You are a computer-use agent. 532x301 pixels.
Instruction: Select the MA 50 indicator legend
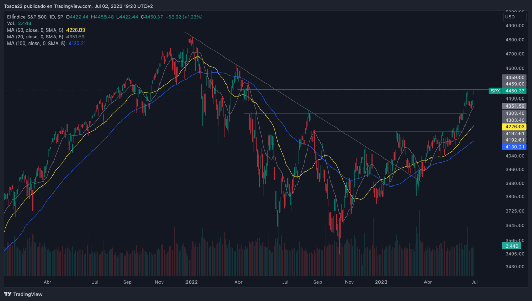(x=35, y=30)
